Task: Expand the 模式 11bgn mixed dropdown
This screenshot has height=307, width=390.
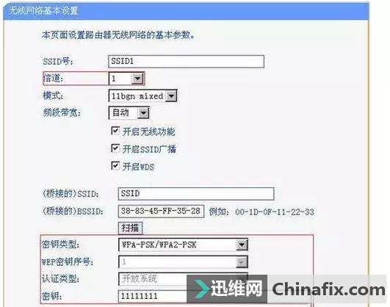Action: 171,96
